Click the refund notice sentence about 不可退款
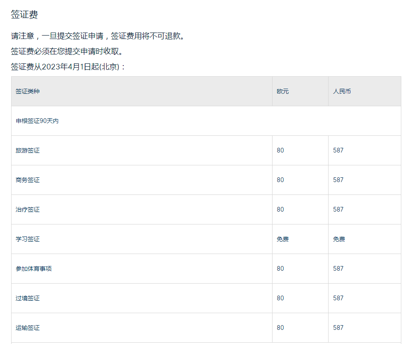 pos(98,36)
